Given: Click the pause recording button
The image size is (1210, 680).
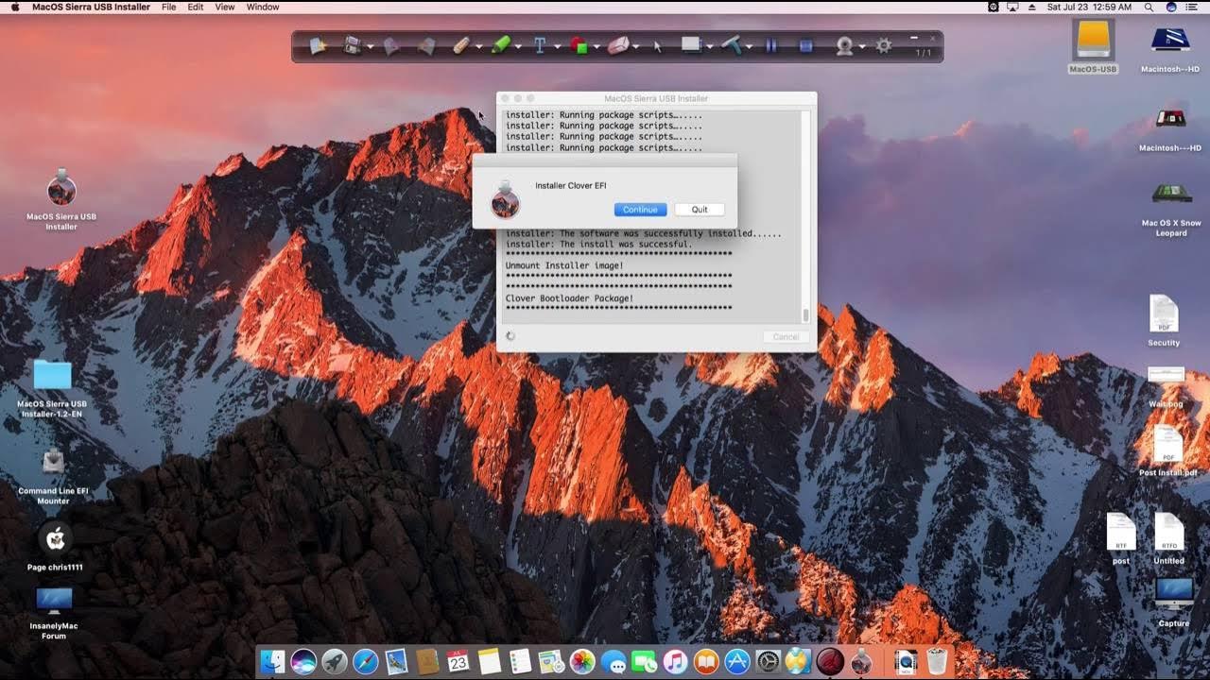Looking at the screenshot, I should (x=771, y=45).
